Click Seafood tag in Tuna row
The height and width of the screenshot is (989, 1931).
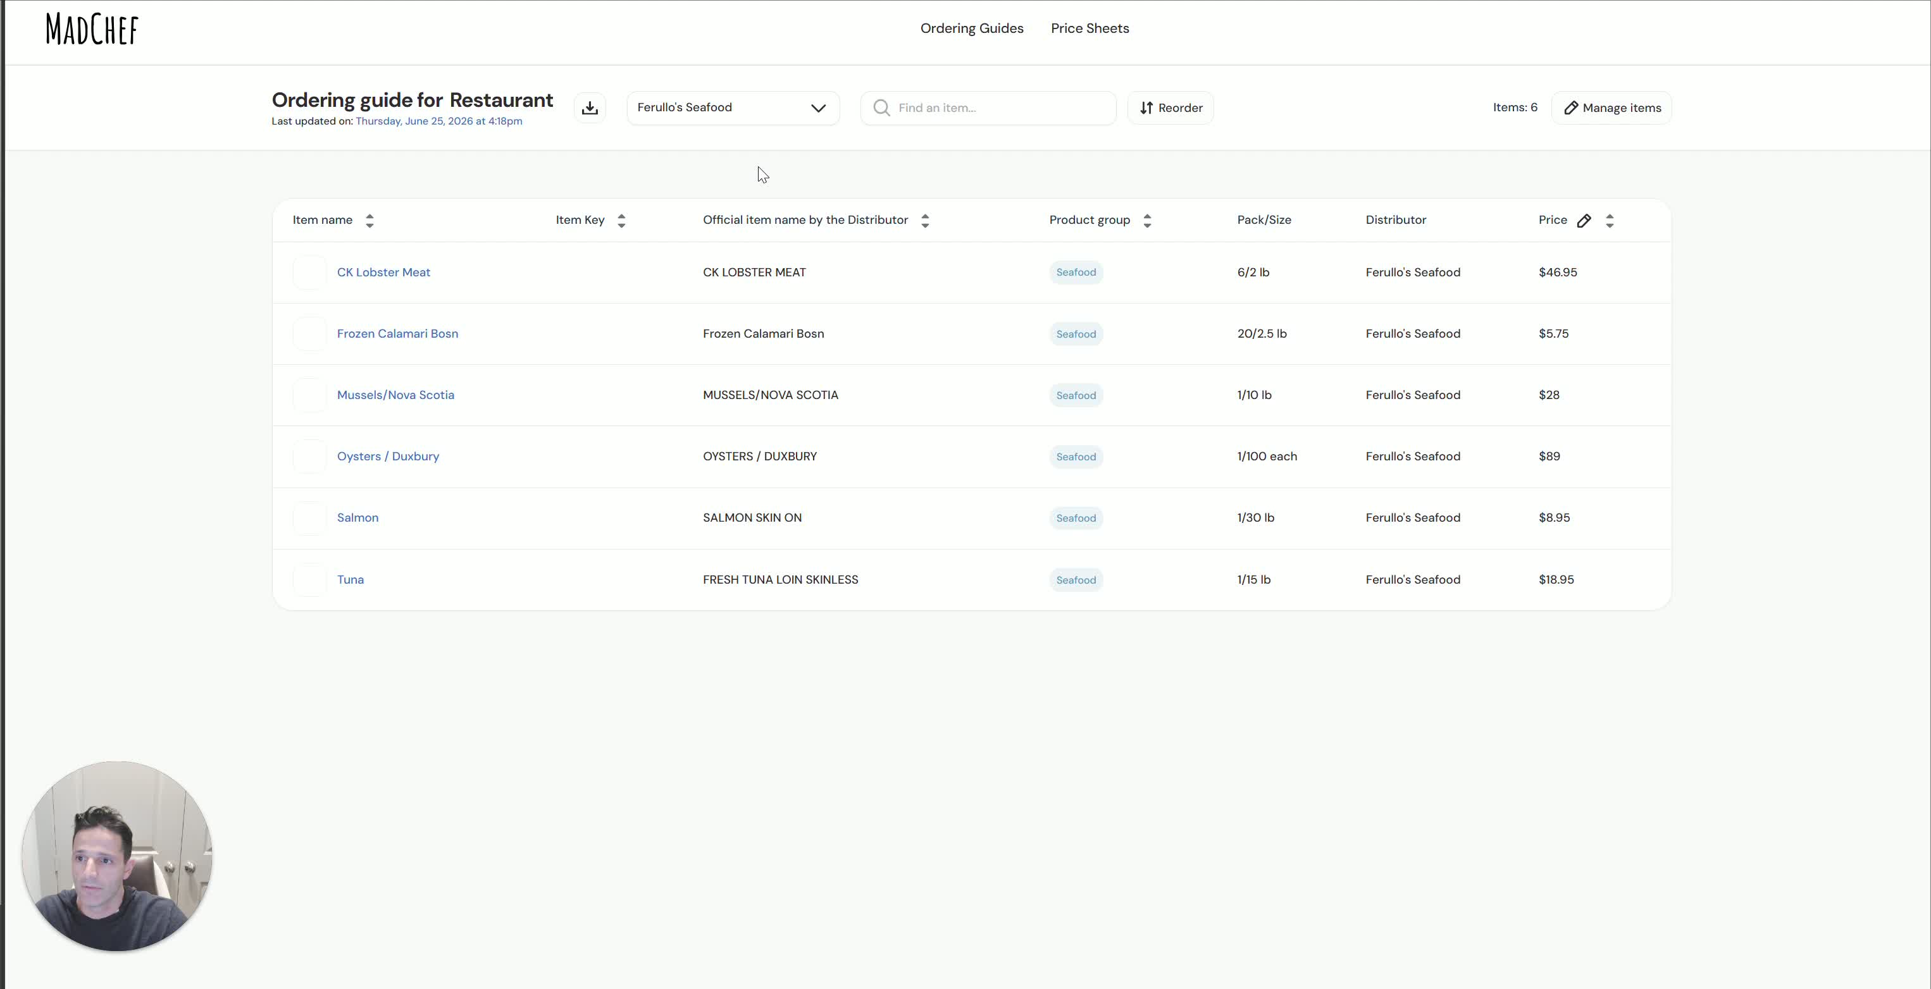click(1076, 580)
